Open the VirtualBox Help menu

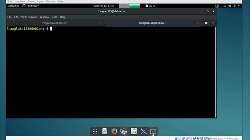tap(61, 2)
